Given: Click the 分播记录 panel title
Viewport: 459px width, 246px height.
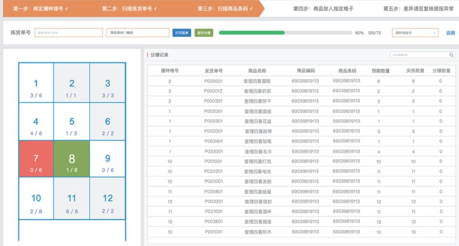Looking at the screenshot, I should tap(159, 55).
